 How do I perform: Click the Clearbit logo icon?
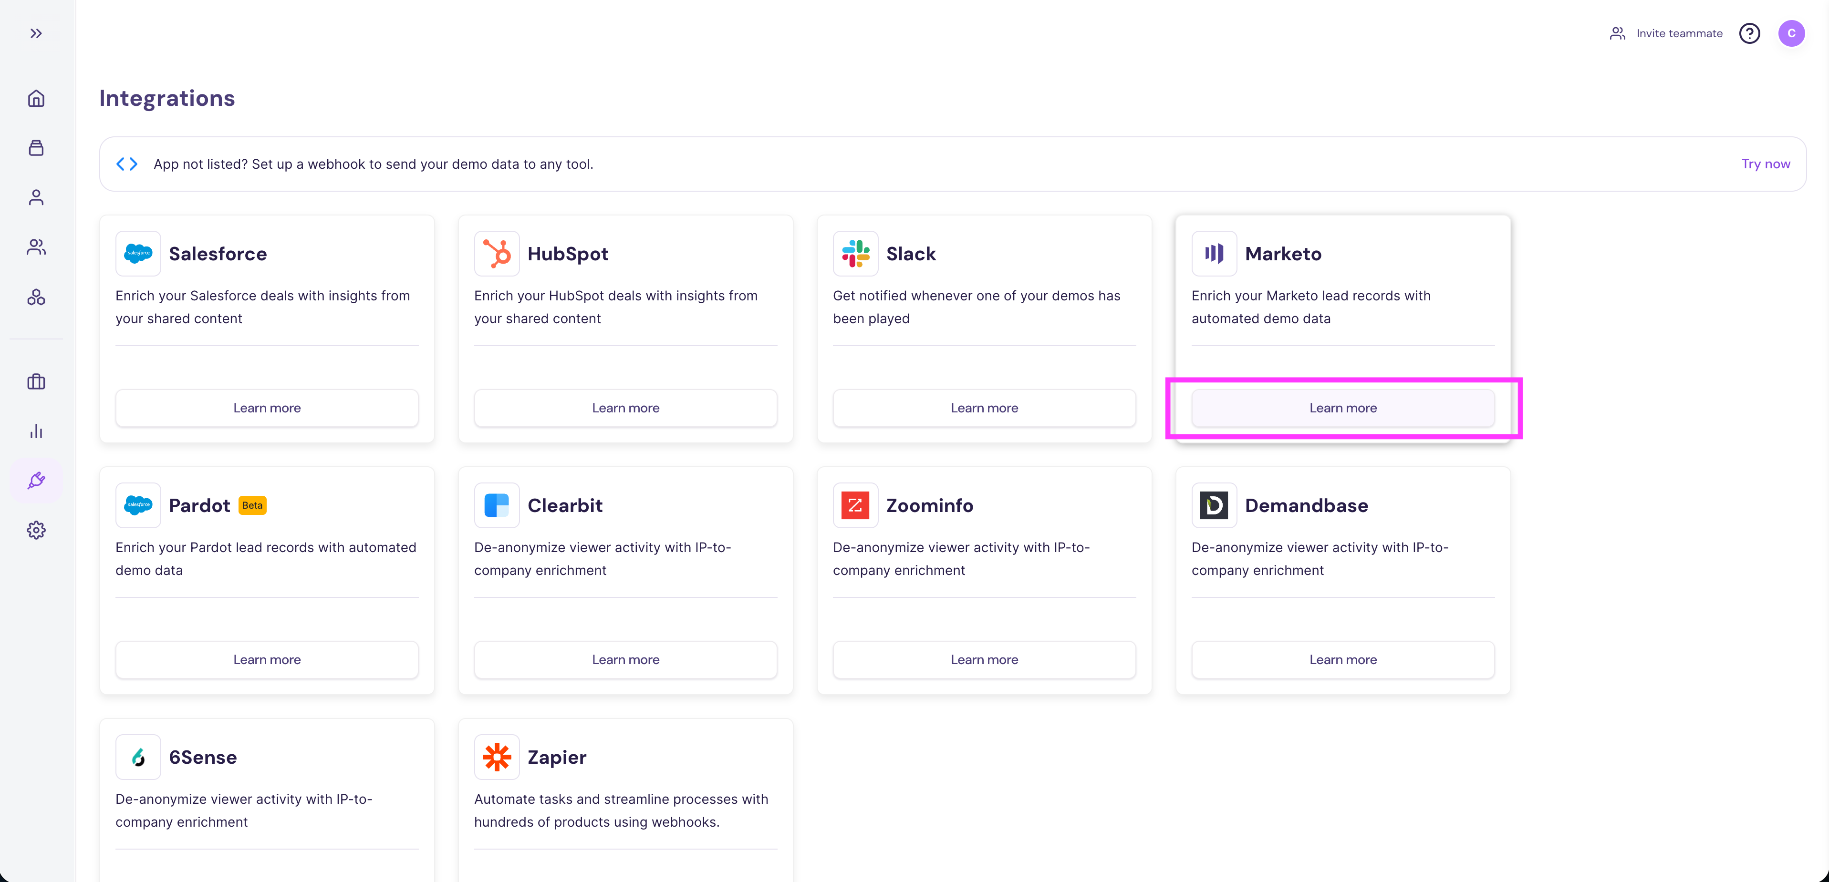pos(497,505)
